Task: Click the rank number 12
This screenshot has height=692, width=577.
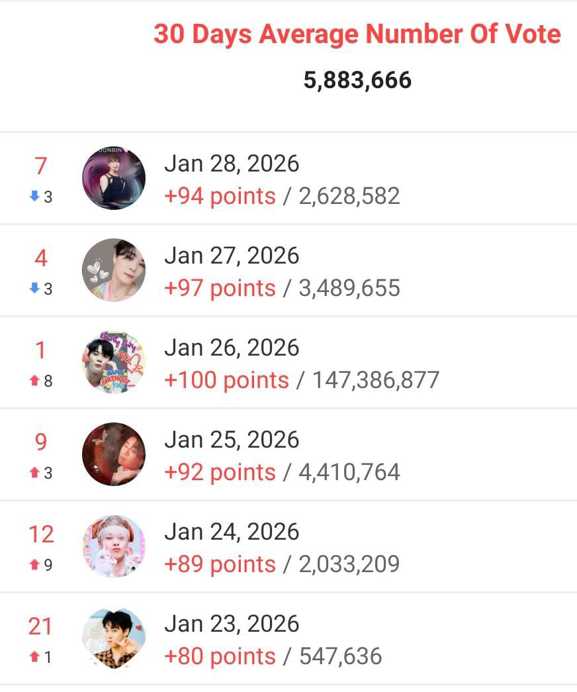Action: (41, 534)
